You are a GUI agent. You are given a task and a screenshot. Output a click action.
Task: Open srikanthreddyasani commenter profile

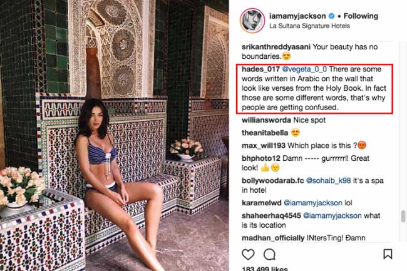[276, 47]
